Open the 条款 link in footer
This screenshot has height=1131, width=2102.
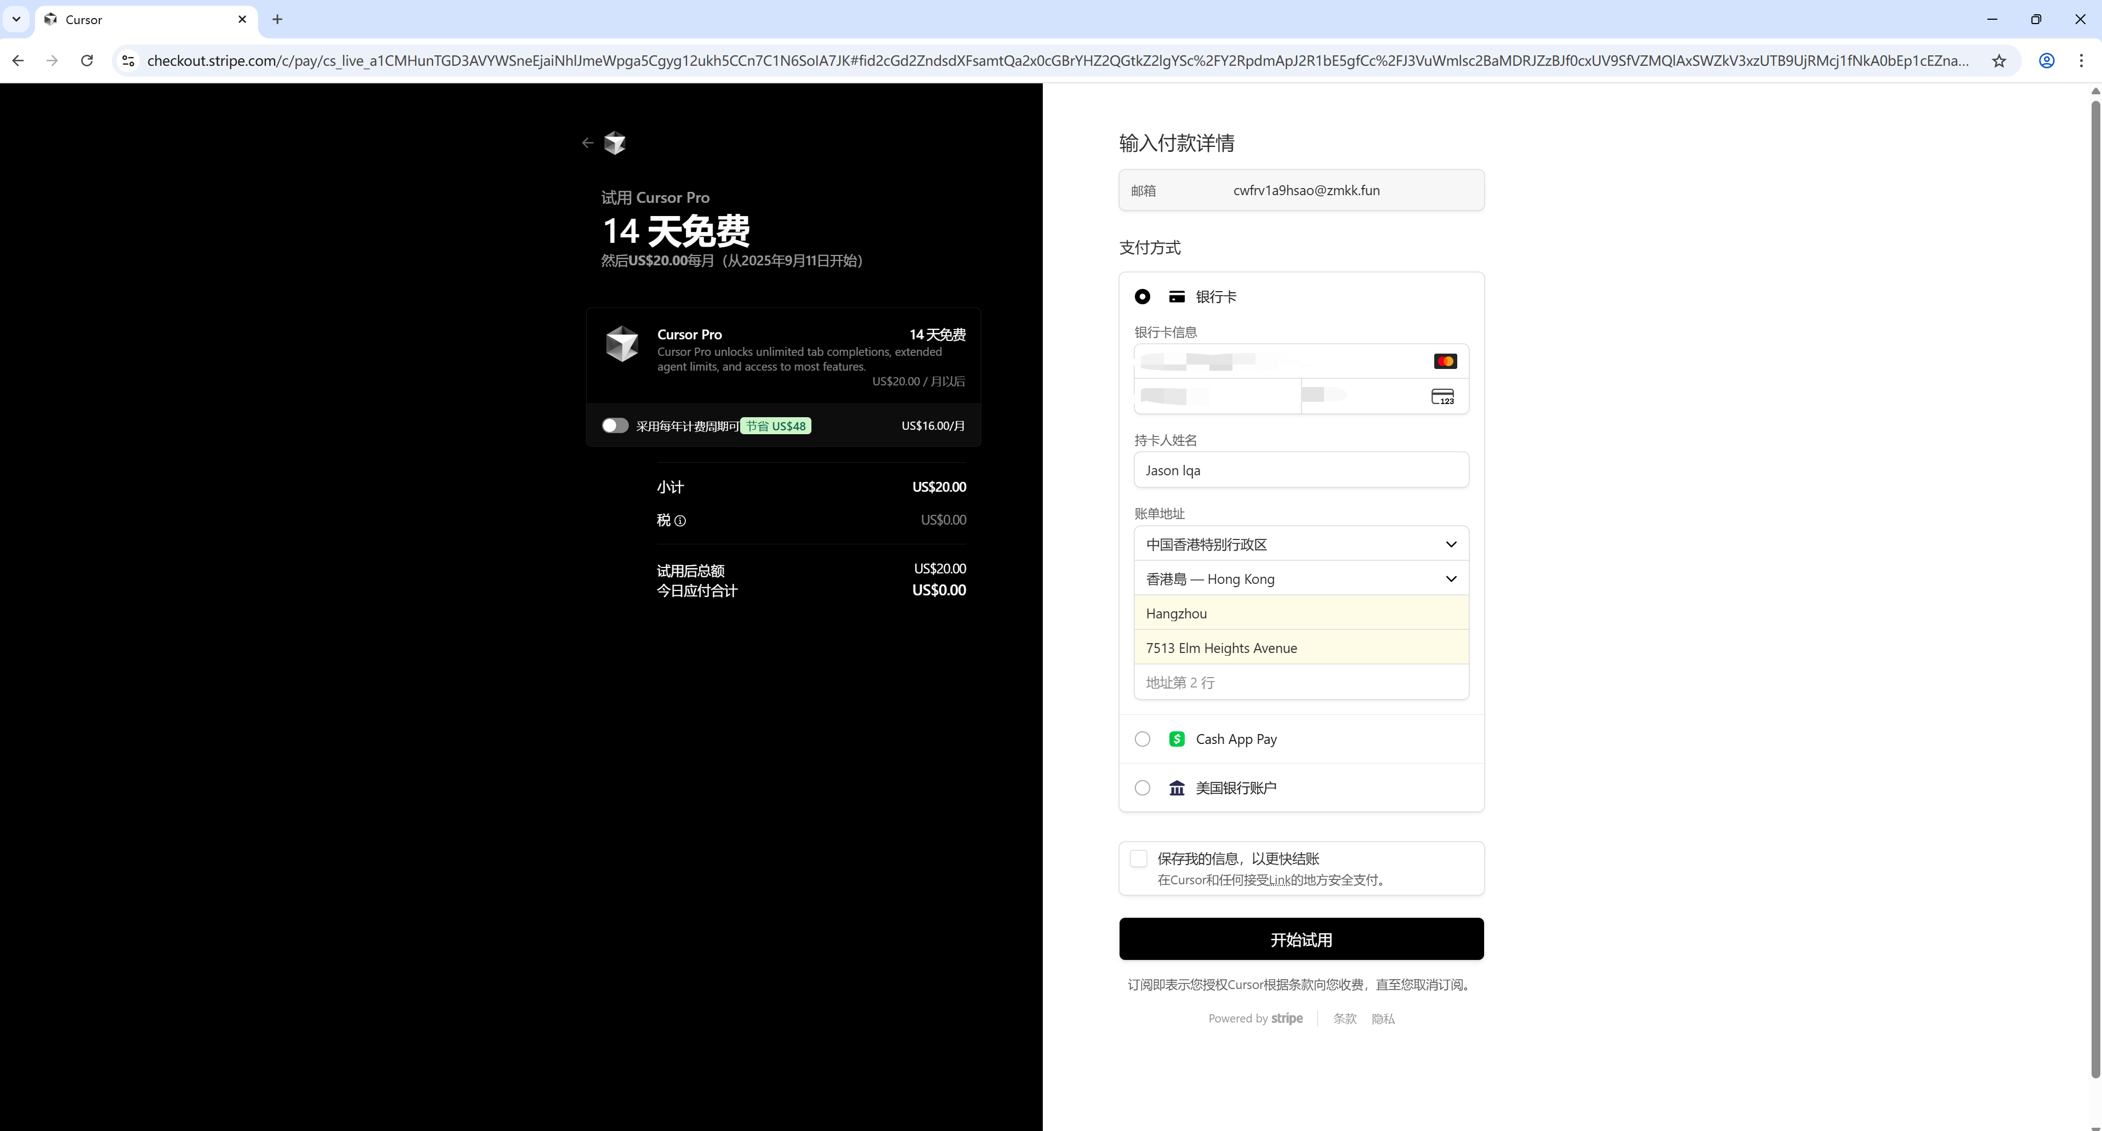pyautogui.click(x=1345, y=1019)
